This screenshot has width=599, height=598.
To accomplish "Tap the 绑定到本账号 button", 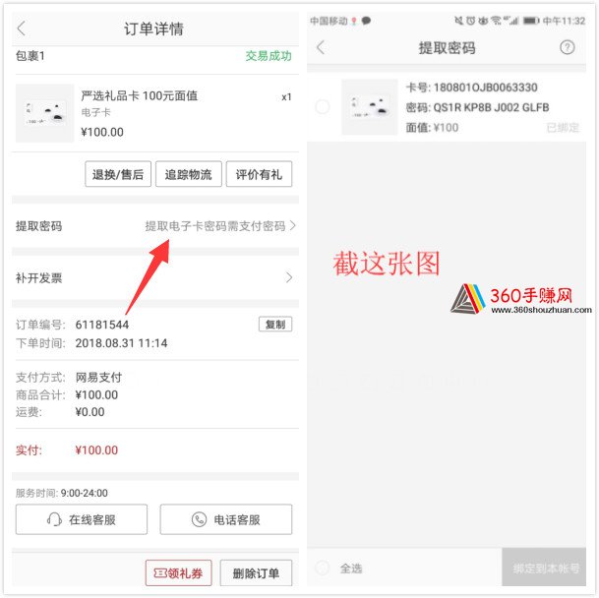I will 544,568.
